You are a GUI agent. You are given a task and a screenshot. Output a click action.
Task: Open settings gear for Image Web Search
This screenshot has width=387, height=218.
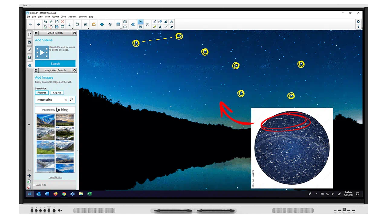coord(75,70)
